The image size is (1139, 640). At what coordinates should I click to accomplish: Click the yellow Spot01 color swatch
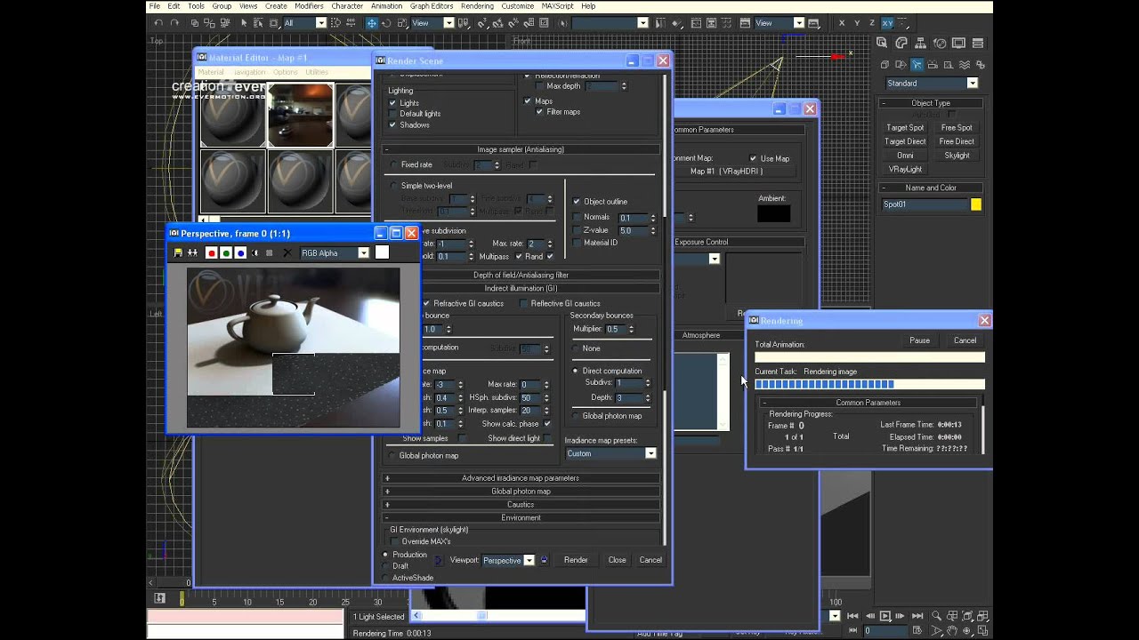pos(975,204)
